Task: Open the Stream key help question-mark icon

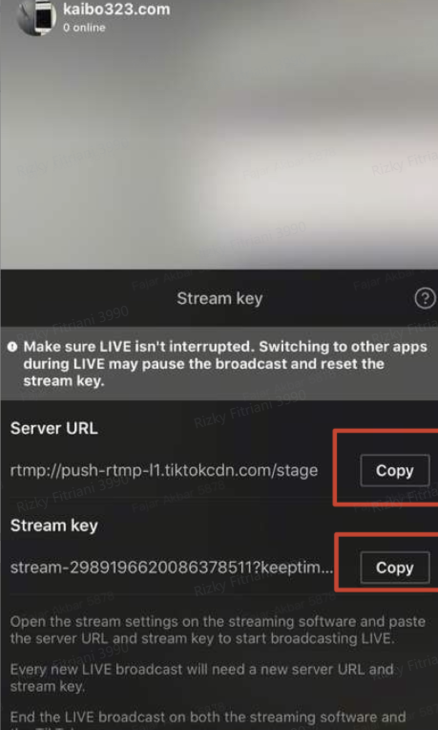Action: click(x=425, y=298)
